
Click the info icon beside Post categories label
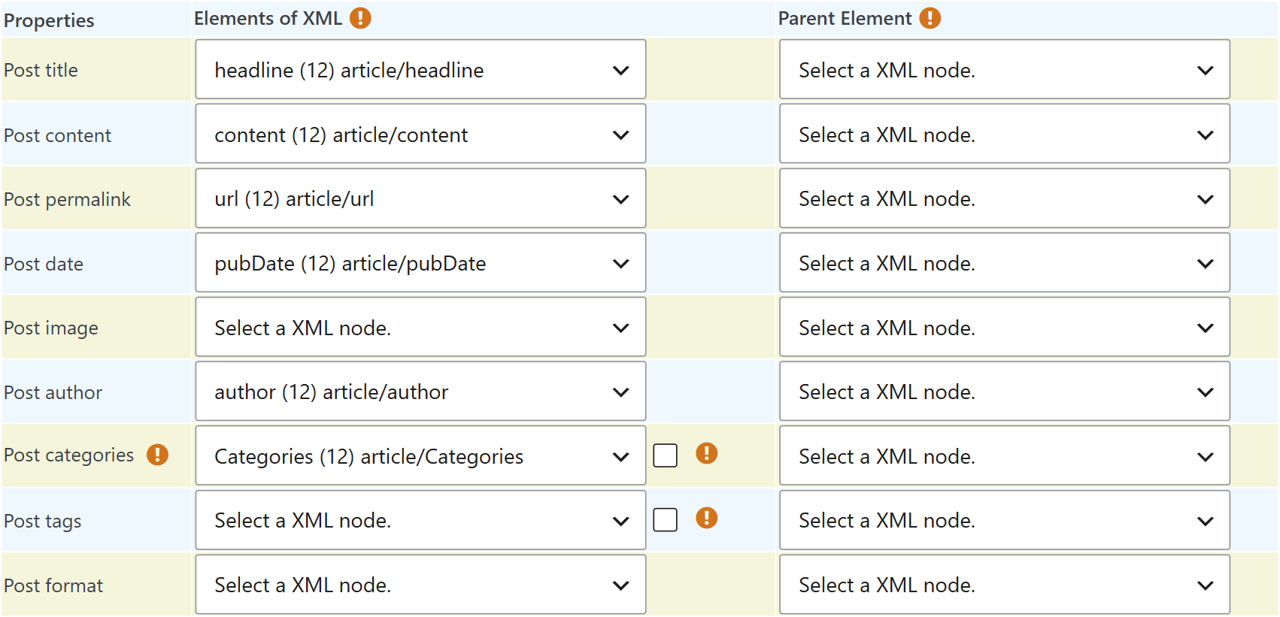coord(157,455)
